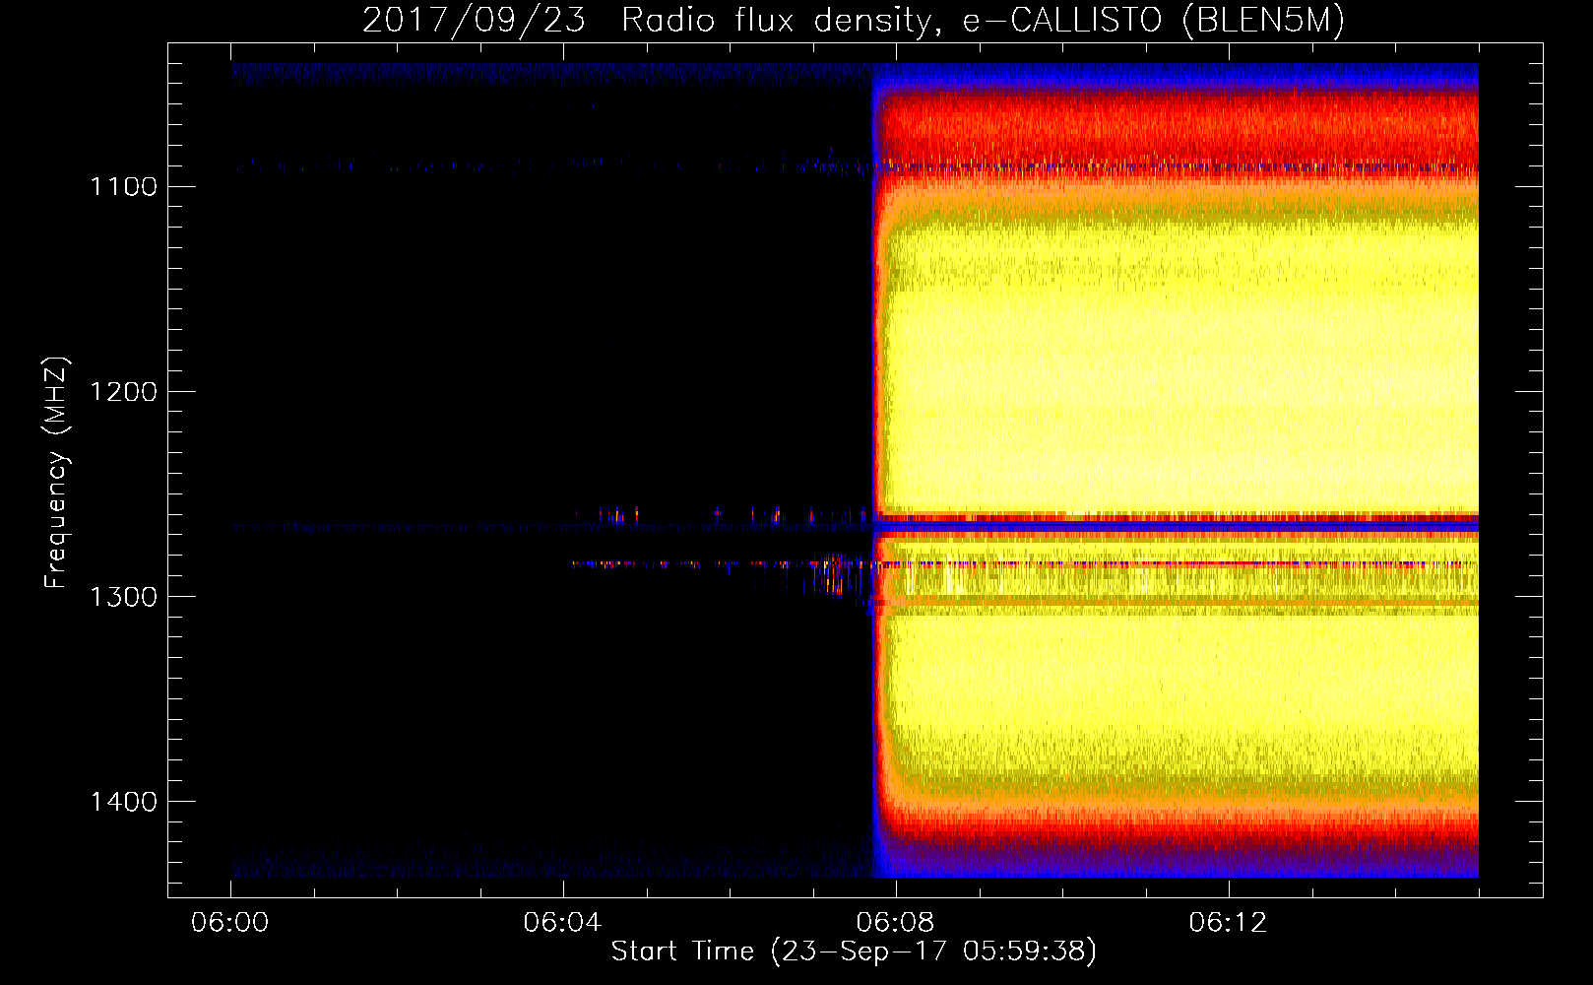Click the "06:08" time axis label
The image size is (1593, 985).
895,923
